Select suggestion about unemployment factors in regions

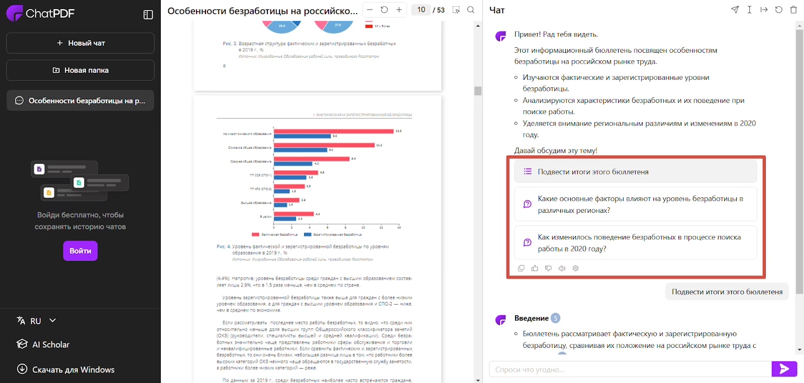(x=635, y=204)
